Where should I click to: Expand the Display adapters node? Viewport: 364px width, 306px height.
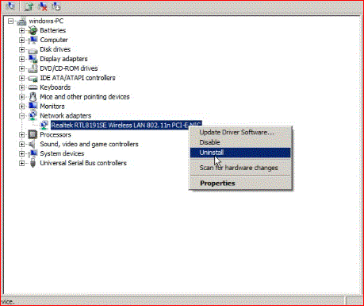click(22, 59)
